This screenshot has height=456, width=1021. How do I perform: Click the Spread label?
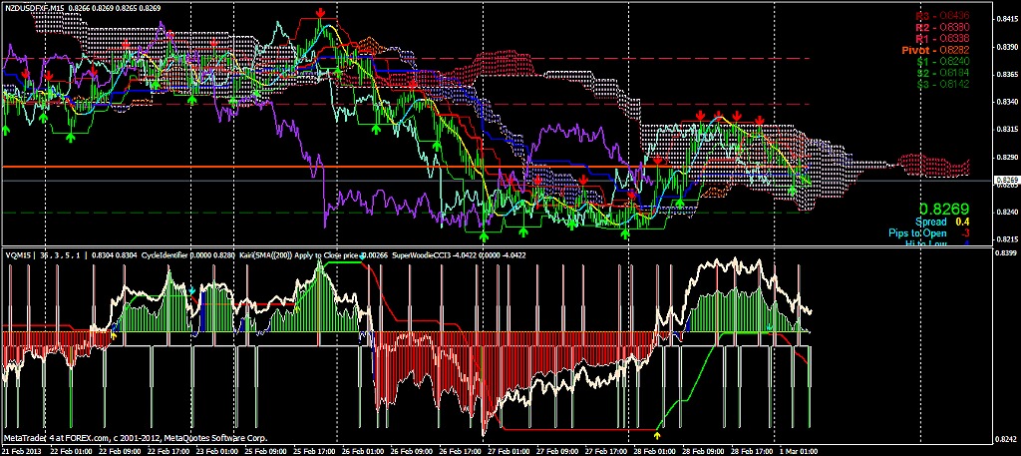pyautogui.click(x=932, y=223)
